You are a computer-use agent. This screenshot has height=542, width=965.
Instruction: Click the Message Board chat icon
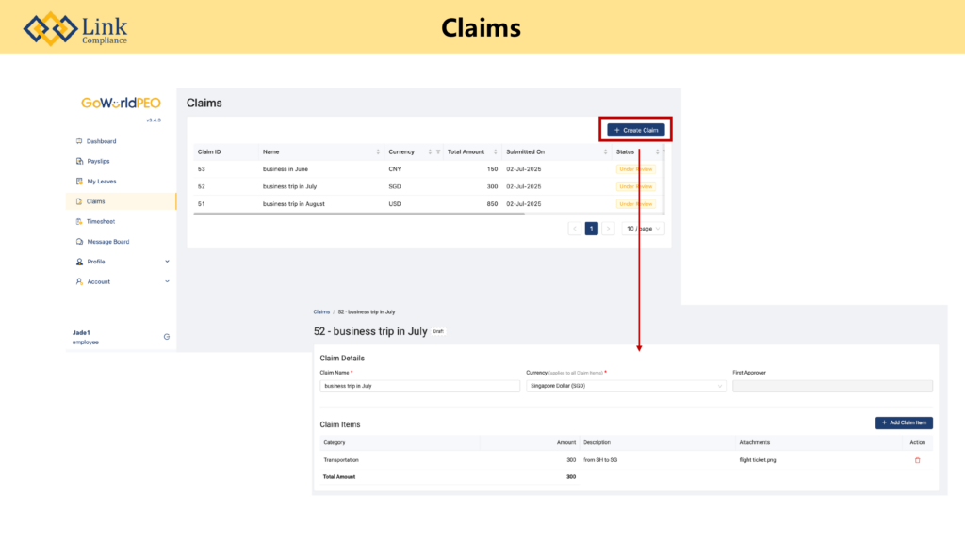(79, 242)
